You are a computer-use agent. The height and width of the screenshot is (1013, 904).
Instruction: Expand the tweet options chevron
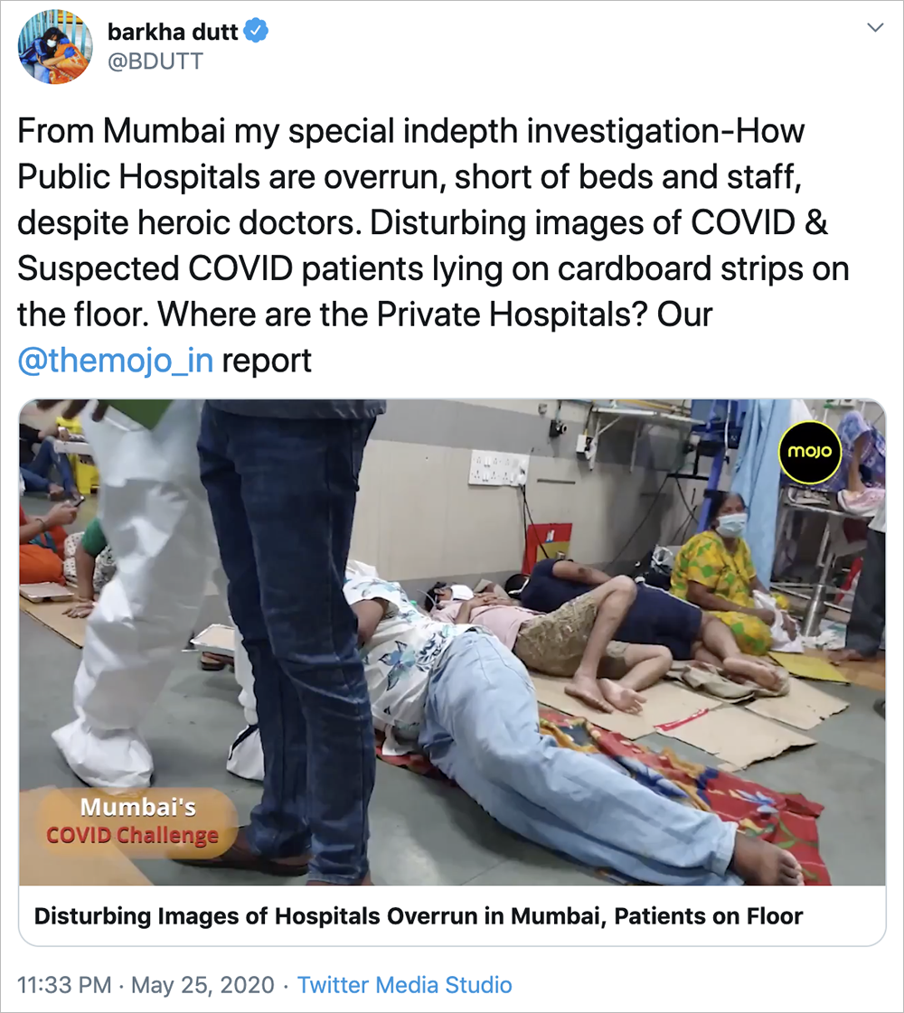[875, 27]
